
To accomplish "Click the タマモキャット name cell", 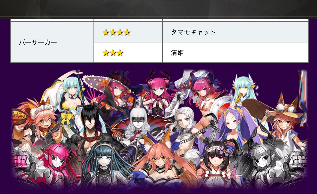I will [x=235, y=32].
